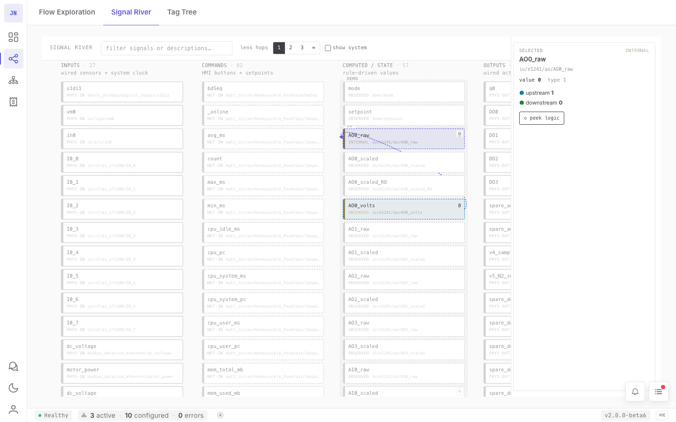Viewport: 676px width, 422px height.
Task: Open the command palette ⌘K shortcut
Action: (x=662, y=415)
